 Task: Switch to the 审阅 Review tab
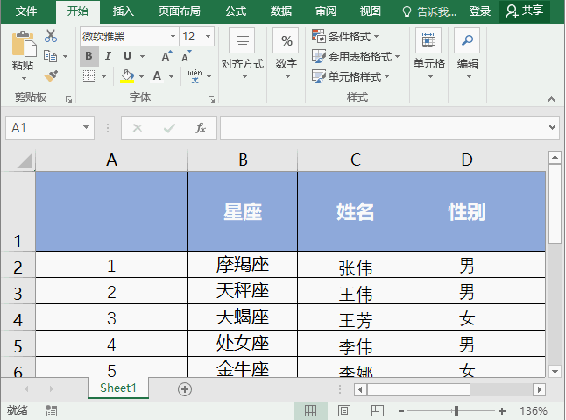pos(326,11)
